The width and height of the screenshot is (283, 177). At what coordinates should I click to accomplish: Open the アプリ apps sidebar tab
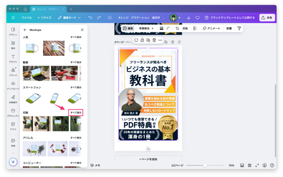pyautogui.click(x=13, y=126)
